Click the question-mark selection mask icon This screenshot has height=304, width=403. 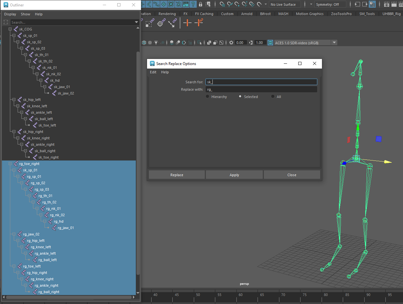coord(193,4)
